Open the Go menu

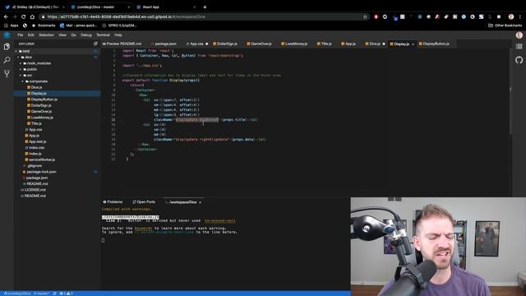pyautogui.click(x=73, y=35)
